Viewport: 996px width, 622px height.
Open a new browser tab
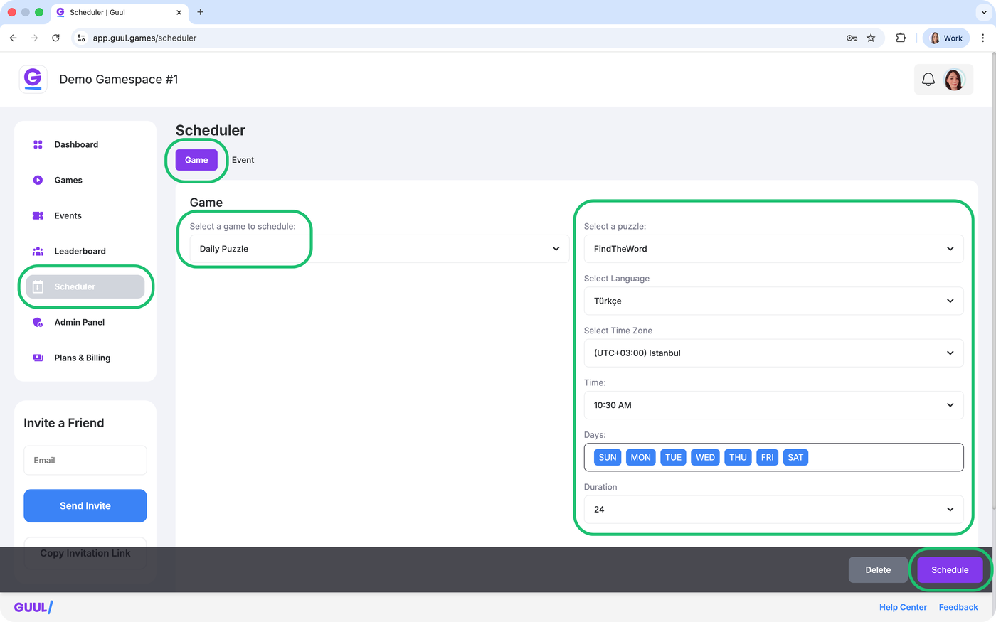coord(201,12)
